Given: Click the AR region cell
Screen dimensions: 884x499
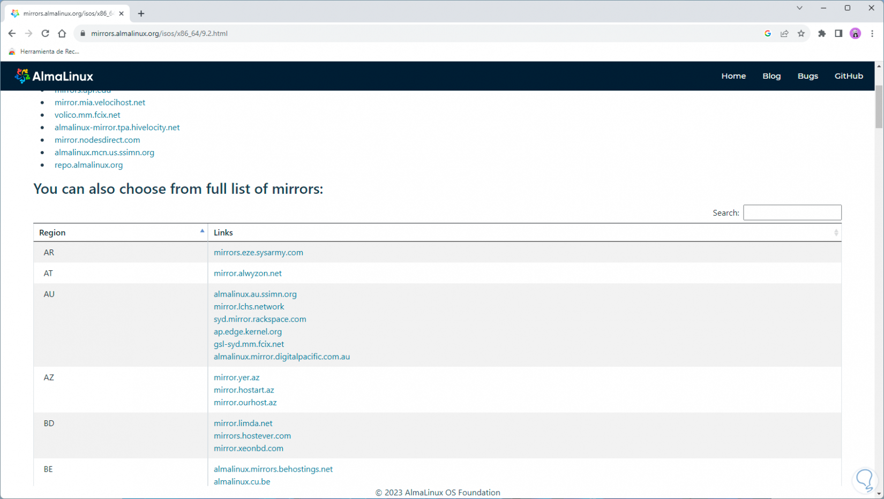Looking at the screenshot, I should click(121, 252).
